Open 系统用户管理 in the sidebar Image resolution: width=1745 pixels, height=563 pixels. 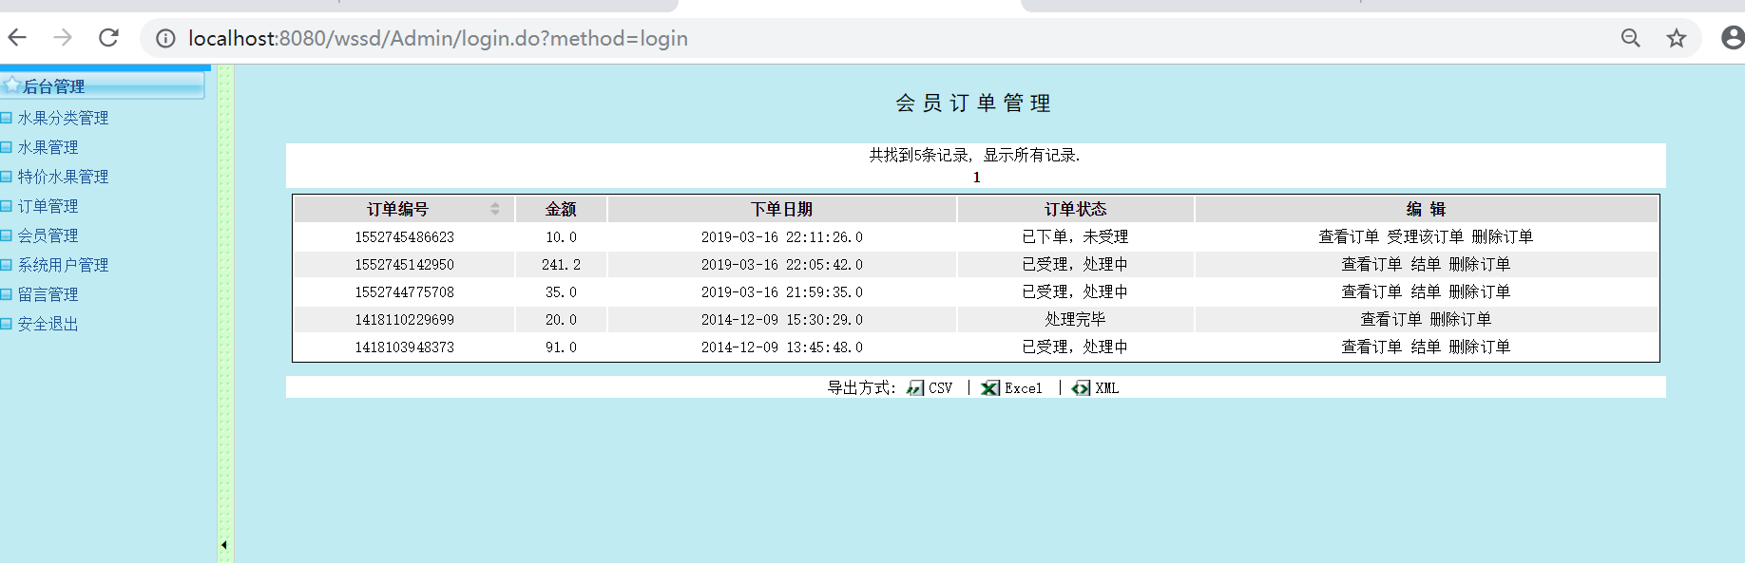pos(63,265)
